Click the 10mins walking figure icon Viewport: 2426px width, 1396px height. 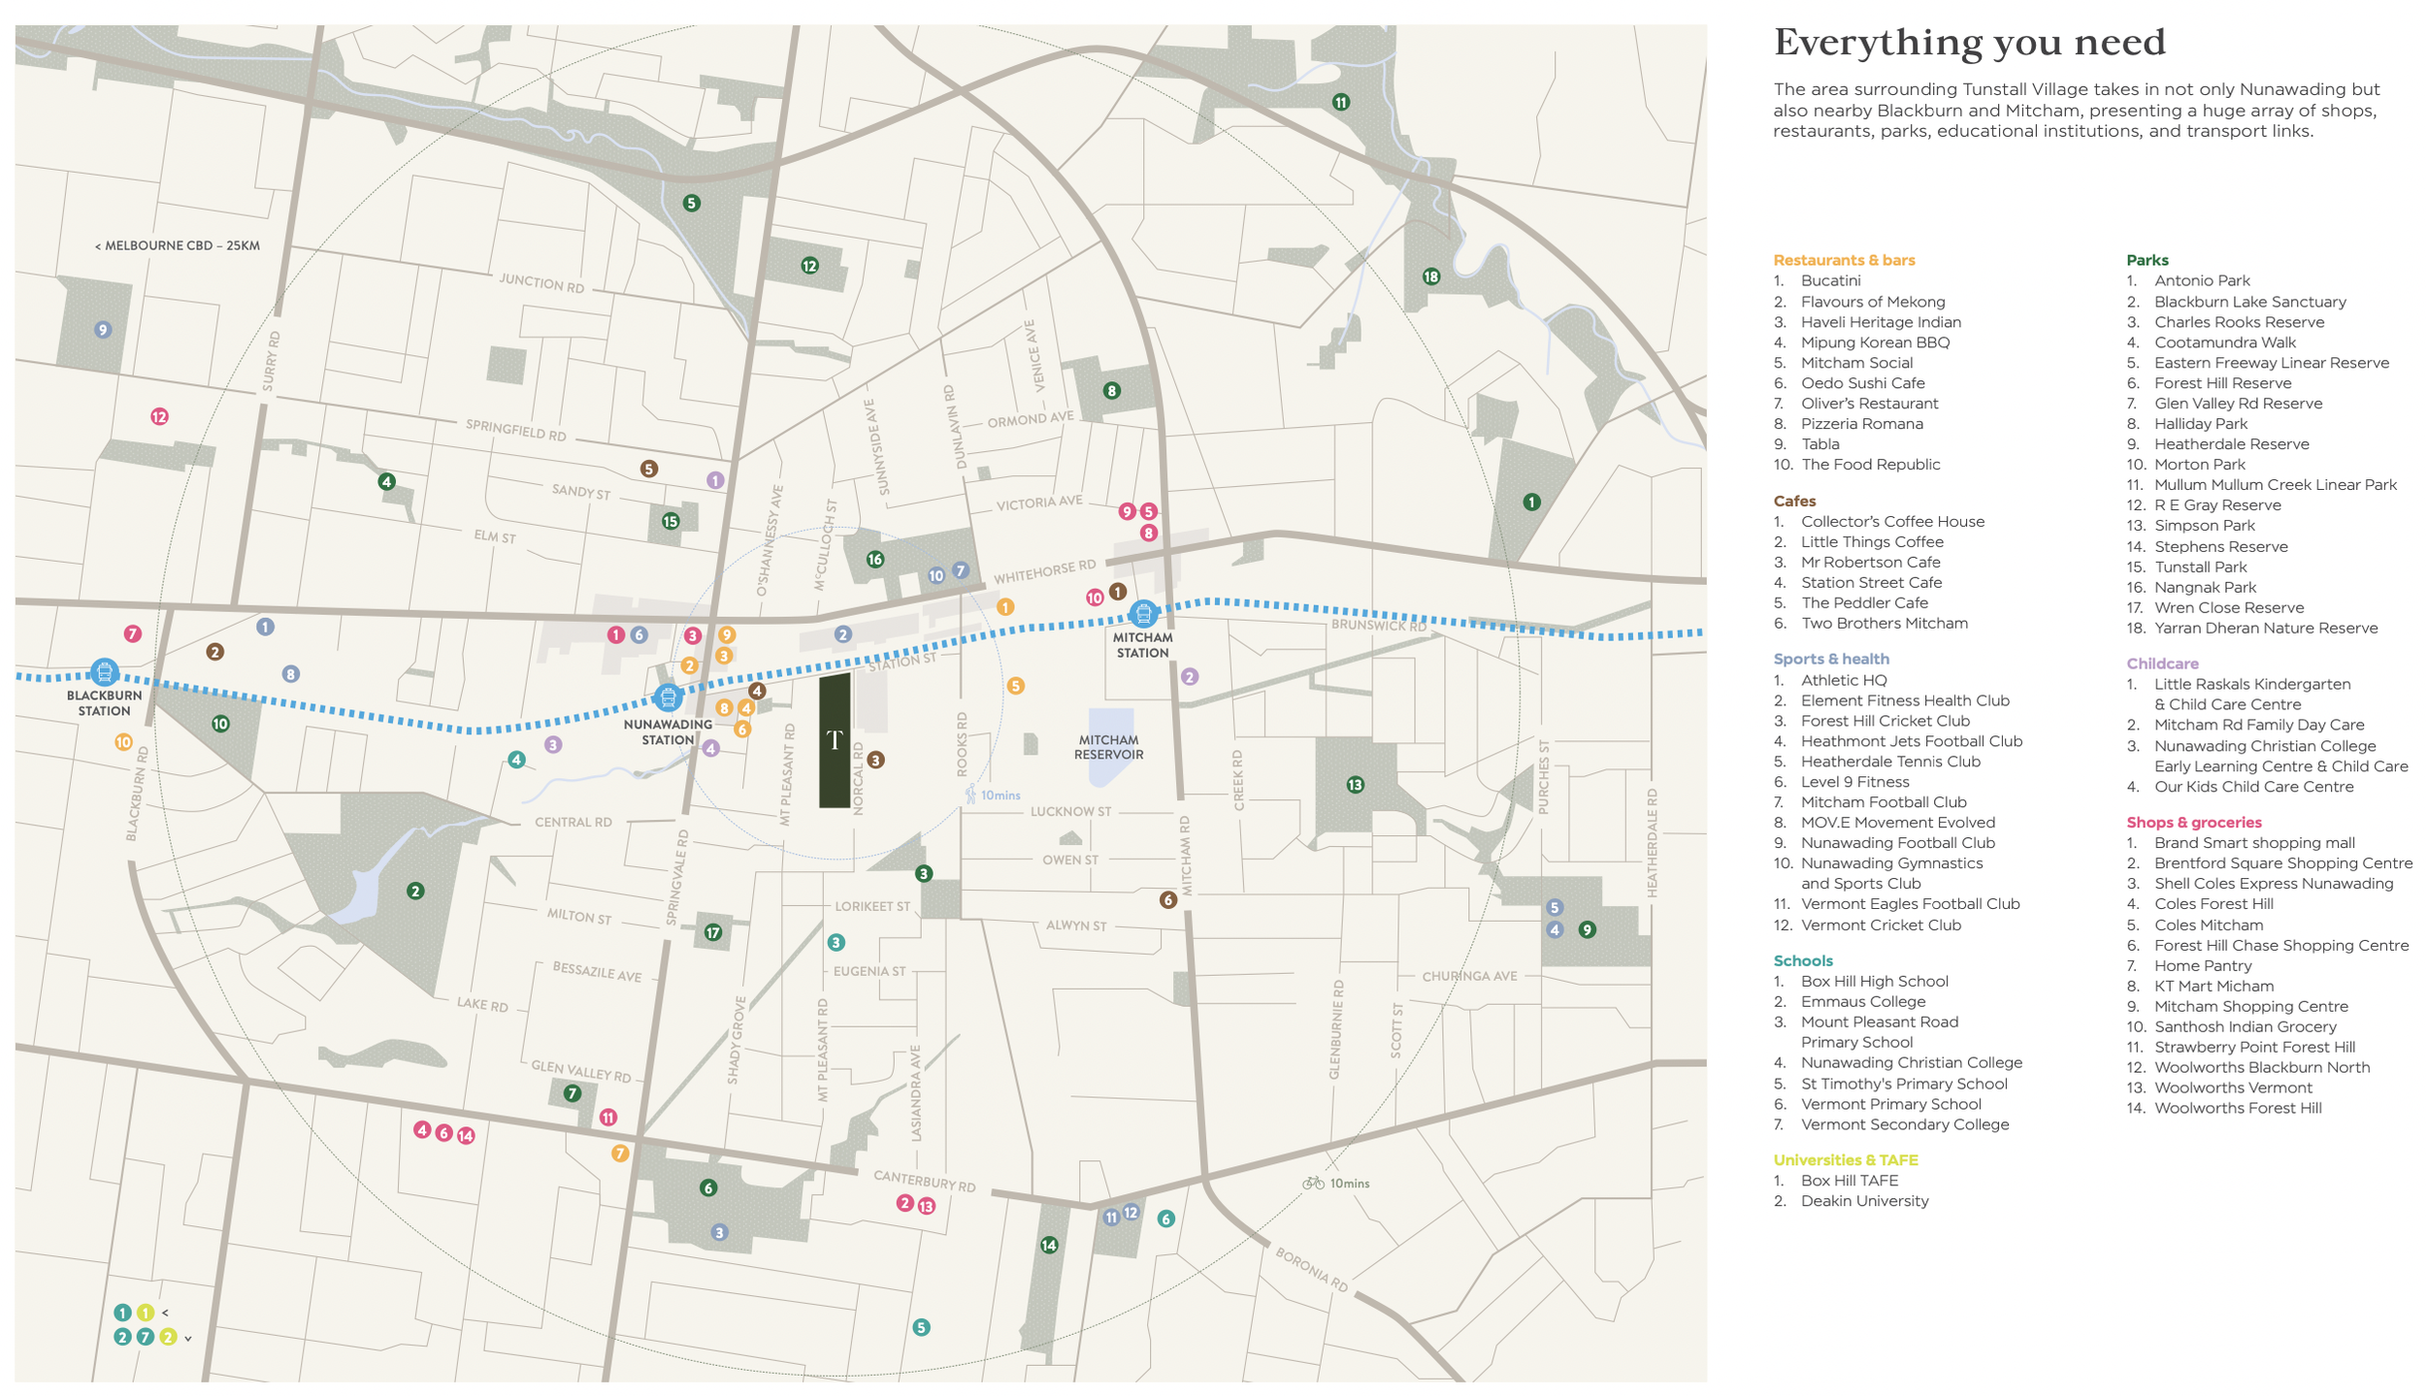tap(969, 795)
